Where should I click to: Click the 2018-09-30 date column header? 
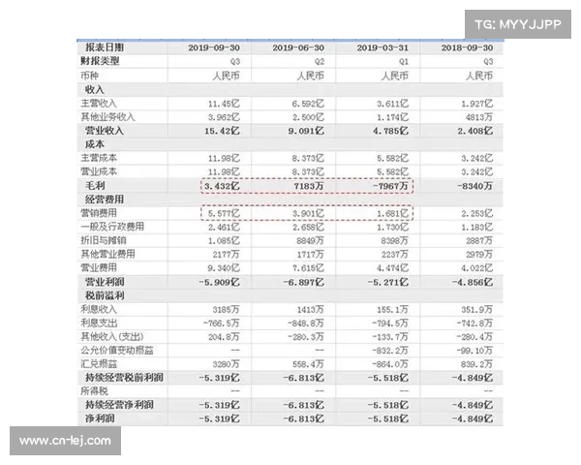tap(468, 46)
